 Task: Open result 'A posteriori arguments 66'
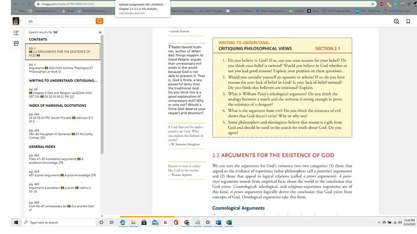point(63,159)
